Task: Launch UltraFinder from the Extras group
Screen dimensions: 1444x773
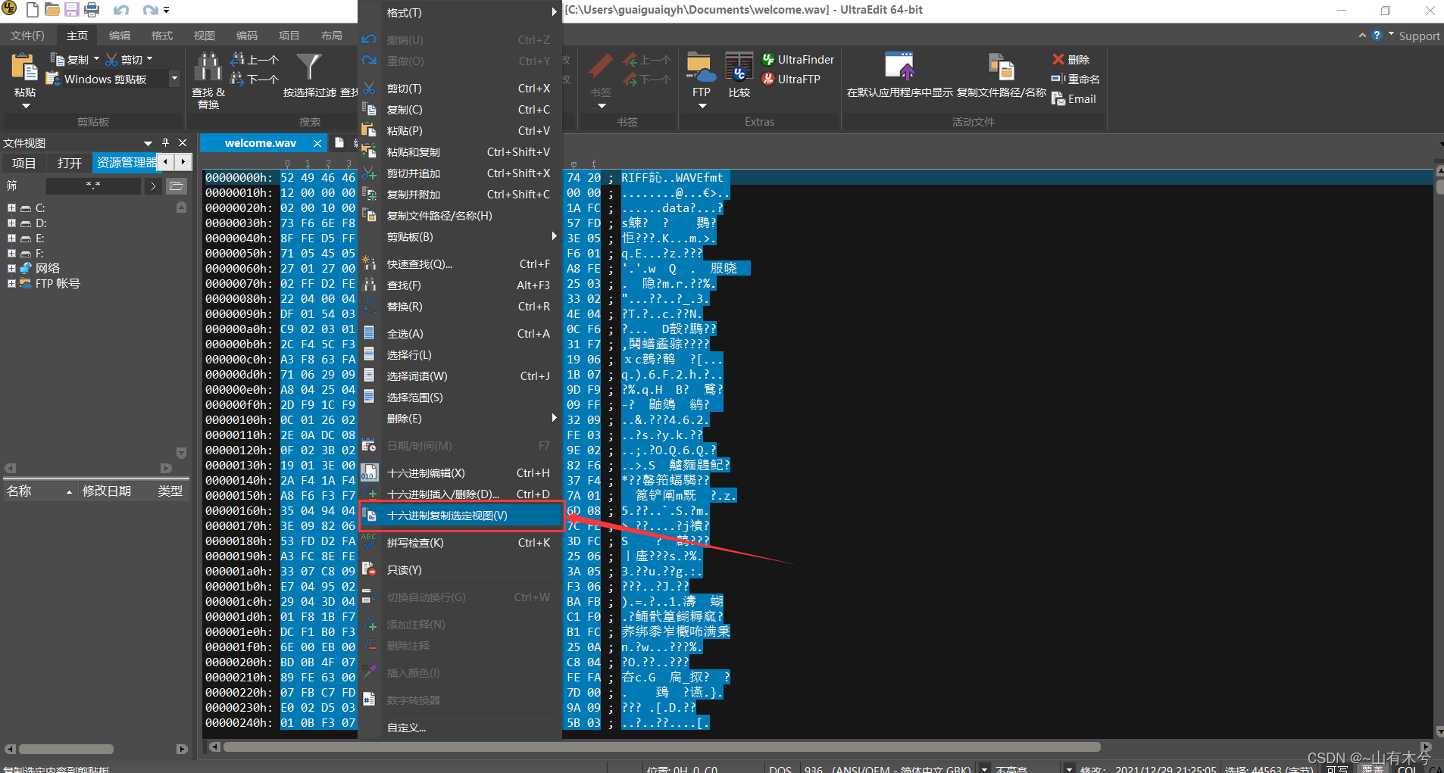Action: click(798, 60)
